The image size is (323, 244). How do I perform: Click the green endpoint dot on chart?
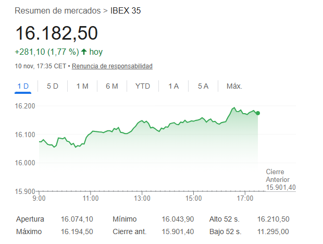(x=258, y=113)
